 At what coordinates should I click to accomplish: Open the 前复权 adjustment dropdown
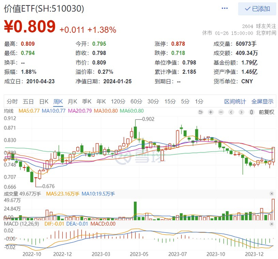(x=266, y=112)
